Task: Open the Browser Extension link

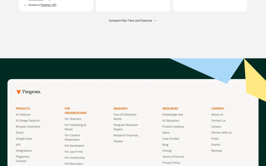Action: 28,127
